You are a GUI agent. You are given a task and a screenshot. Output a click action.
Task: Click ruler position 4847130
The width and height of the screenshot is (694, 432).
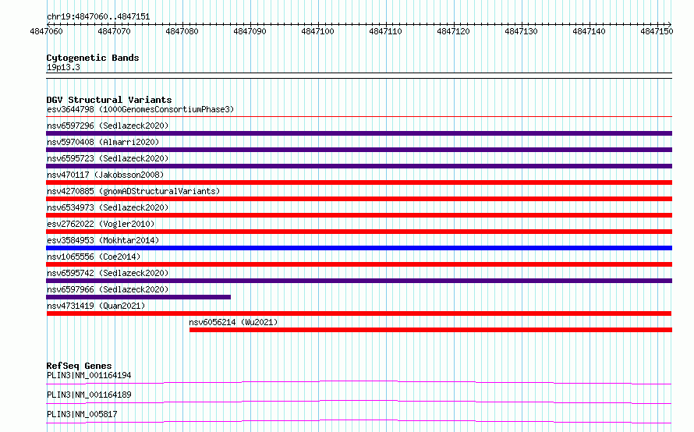coord(521,31)
